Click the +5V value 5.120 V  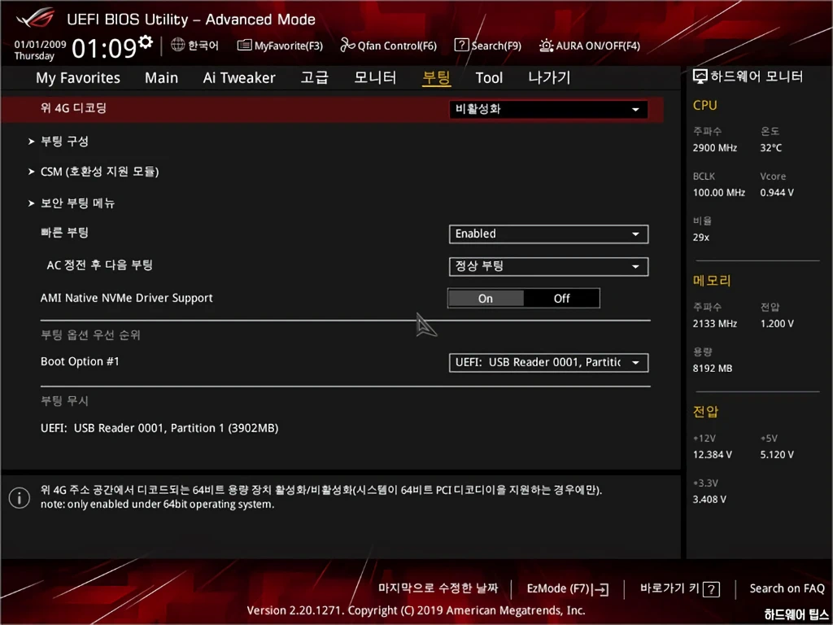777,455
